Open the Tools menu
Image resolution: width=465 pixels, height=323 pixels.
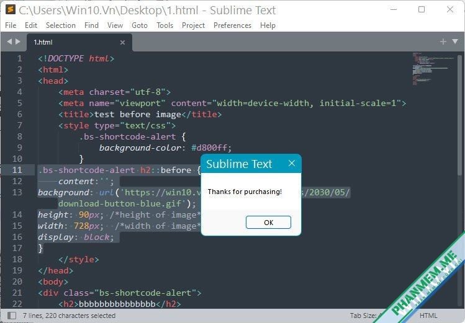click(165, 25)
